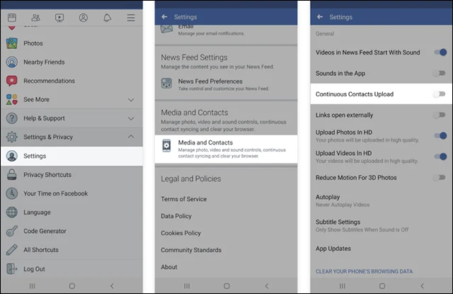Go back from middle Settings screen
453x294 pixels.
pos(164,17)
